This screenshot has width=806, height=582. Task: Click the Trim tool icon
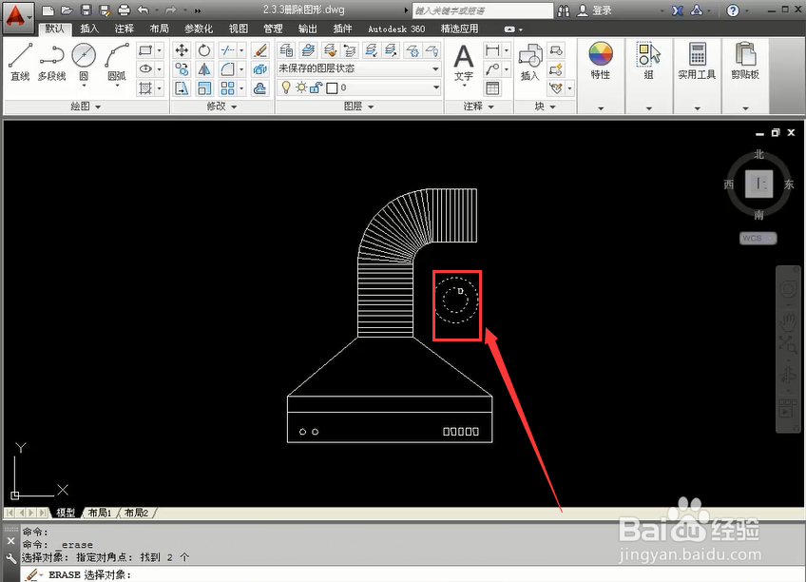point(228,50)
